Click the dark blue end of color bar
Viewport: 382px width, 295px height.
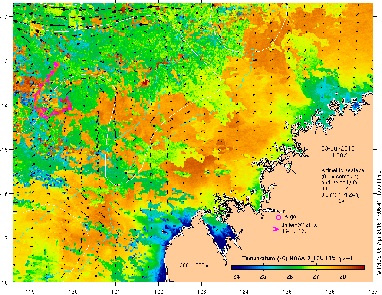pos(234,268)
